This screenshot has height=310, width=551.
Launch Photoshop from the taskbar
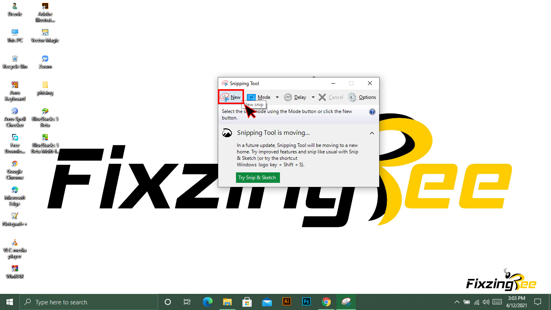click(x=307, y=302)
